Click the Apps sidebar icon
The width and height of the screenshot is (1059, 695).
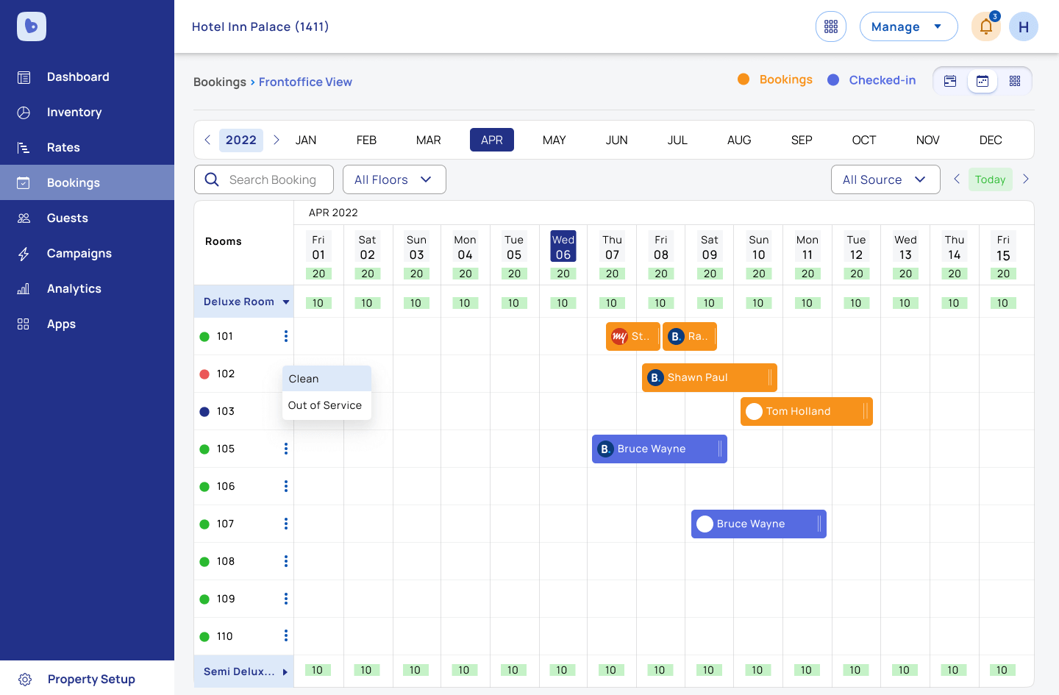[24, 324]
